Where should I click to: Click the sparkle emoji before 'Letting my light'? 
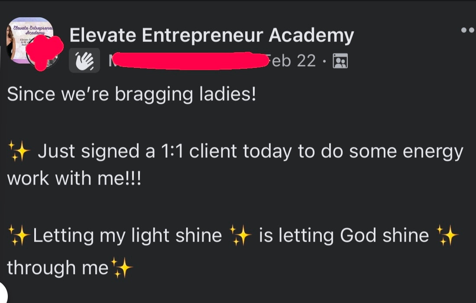(x=19, y=236)
